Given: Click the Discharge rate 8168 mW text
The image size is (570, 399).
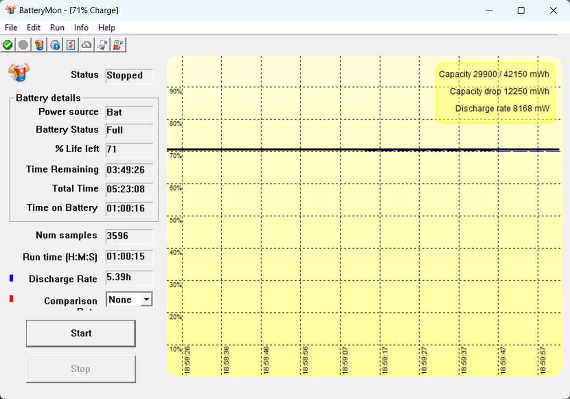Looking at the screenshot, I should [x=502, y=109].
